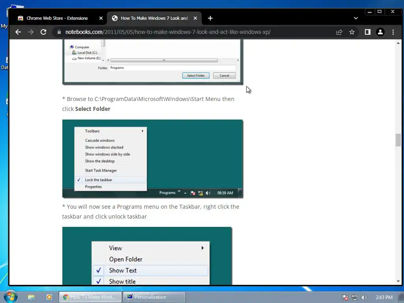Open Windows Explorer from taskbar
Image resolution: width=404 pixels, height=303 pixels.
click(31, 297)
